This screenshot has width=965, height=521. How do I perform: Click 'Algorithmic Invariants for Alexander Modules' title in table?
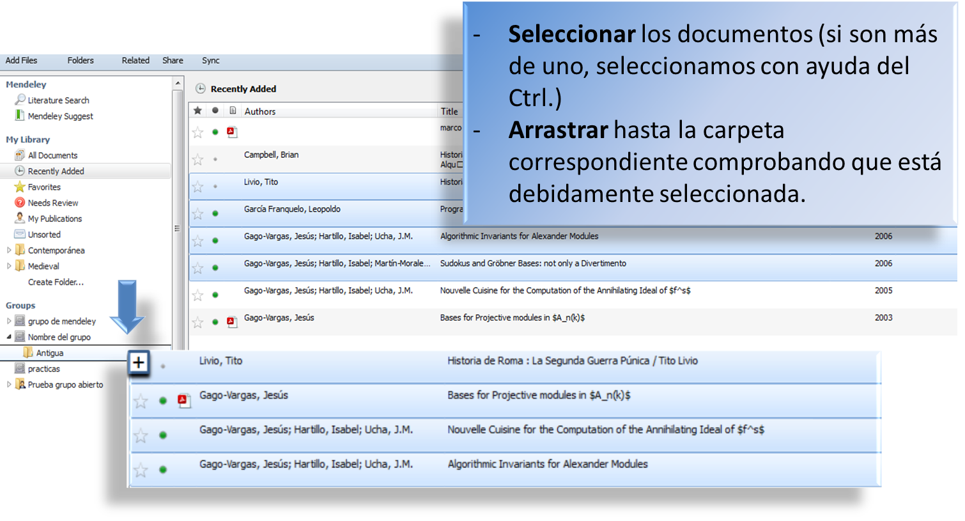[x=519, y=236]
